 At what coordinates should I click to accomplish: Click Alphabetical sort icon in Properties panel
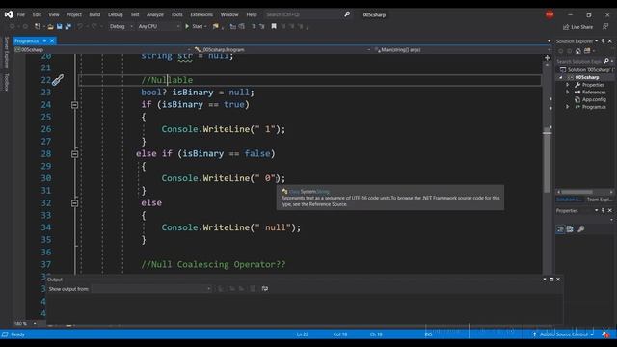[x=570, y=229]
